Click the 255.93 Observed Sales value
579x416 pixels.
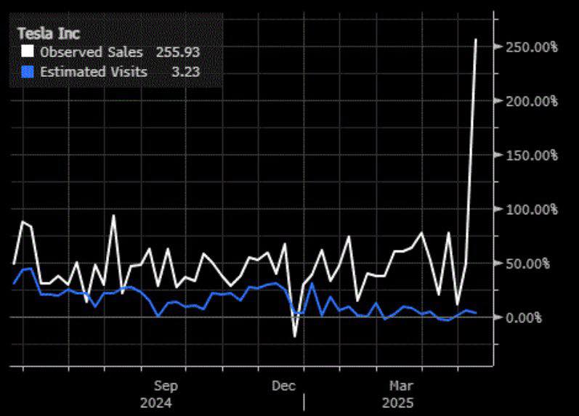tap(177, 52)
